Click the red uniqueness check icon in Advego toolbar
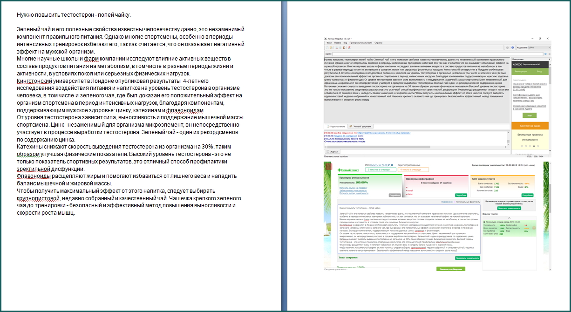 click(x=349, y=47)
